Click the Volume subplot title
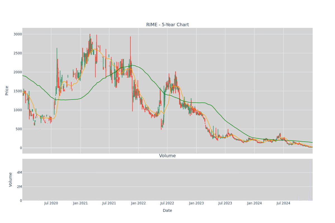335x223 pixels. coord(167,156)
